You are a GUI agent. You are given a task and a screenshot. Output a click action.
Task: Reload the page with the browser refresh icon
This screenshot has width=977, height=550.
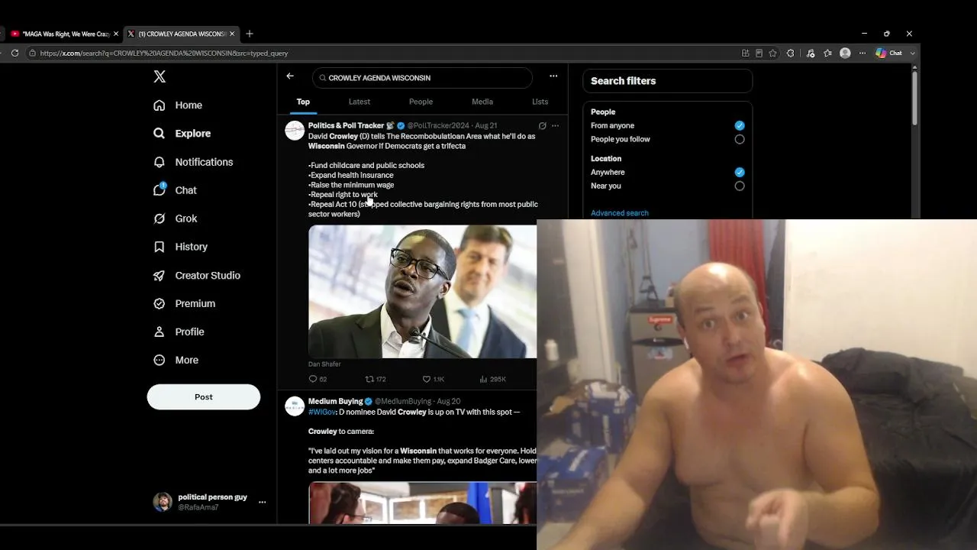click(x=15, y=53)
